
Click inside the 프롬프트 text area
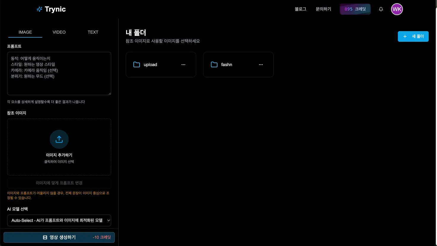pyautogui.click(x=59, y=74)
